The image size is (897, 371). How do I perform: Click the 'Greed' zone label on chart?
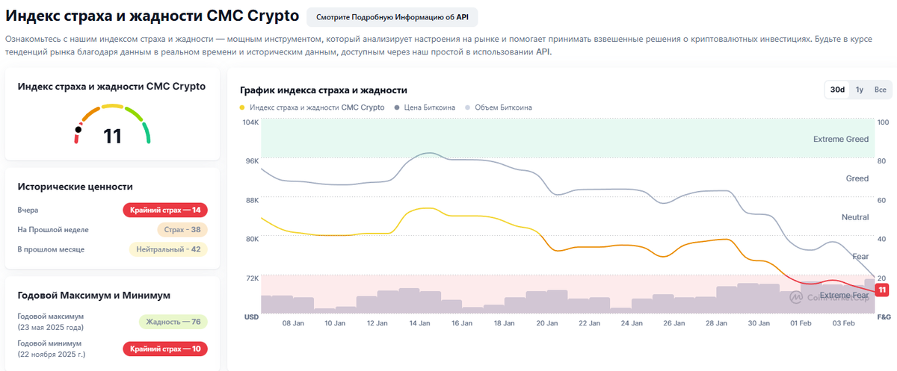[x=857, y=178]
